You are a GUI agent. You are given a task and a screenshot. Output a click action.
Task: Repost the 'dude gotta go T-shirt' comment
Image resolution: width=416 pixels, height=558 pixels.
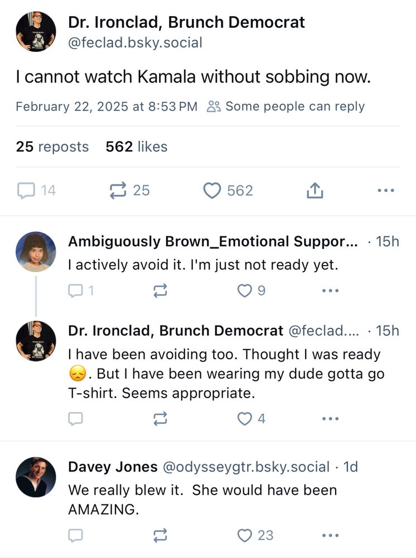[160, 419]
